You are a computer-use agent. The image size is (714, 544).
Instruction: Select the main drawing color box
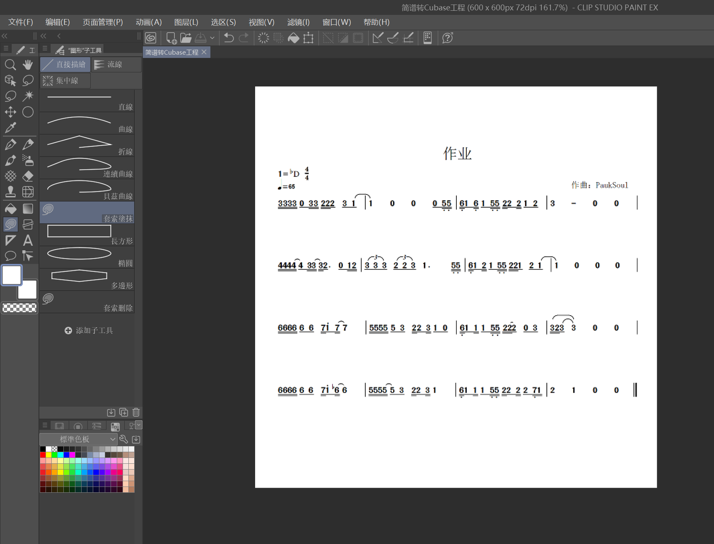pyautogui.click(x=12, y=275)
